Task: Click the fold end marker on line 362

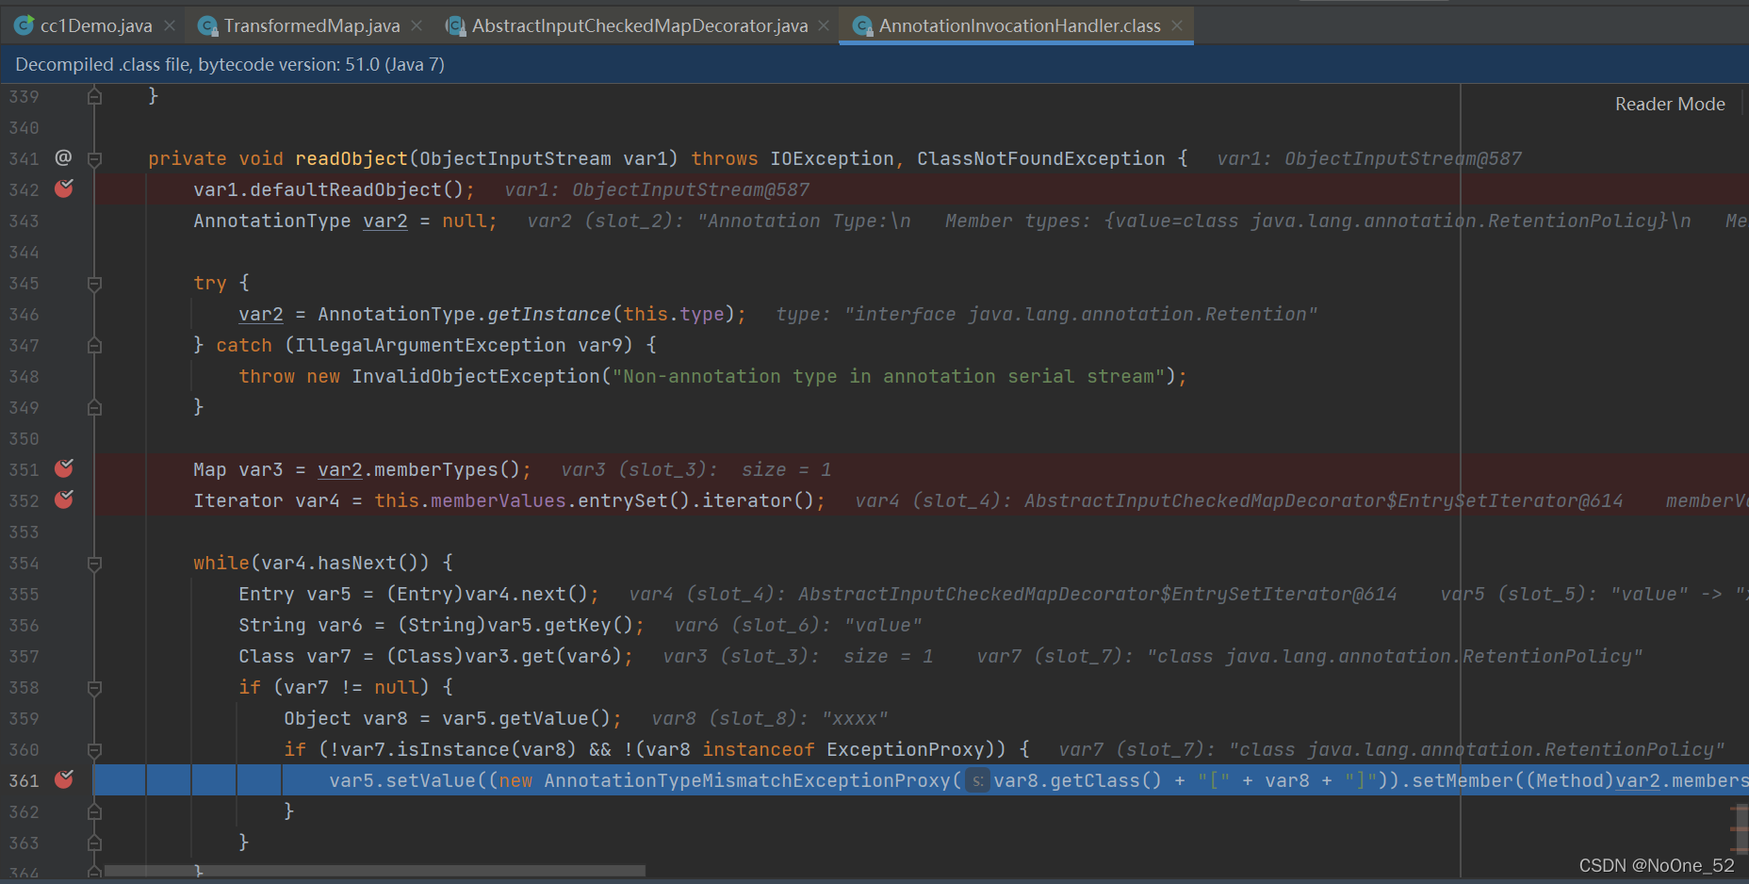Action: tap(94, 812)
